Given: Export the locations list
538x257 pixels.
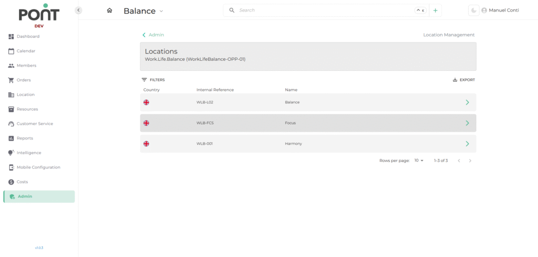Looking at the screenshot, I should 463,80.
